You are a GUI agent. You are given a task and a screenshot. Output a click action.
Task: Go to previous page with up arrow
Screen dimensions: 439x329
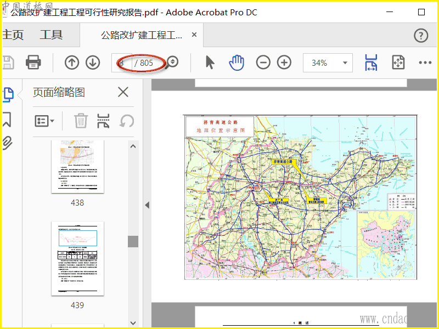coord(72,63)
